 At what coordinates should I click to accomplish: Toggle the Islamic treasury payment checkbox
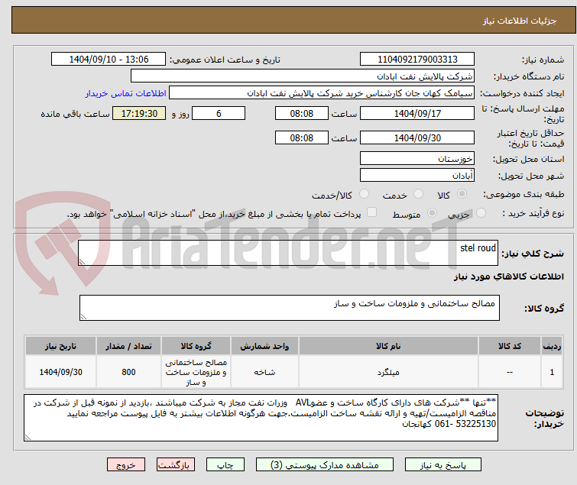(x=372, y=212)
